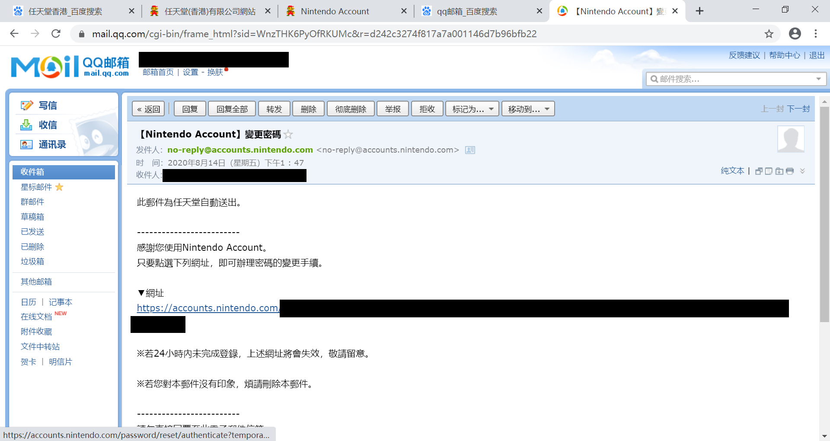Open email in new window icon

pyautogui.click(x=759, y=171)
